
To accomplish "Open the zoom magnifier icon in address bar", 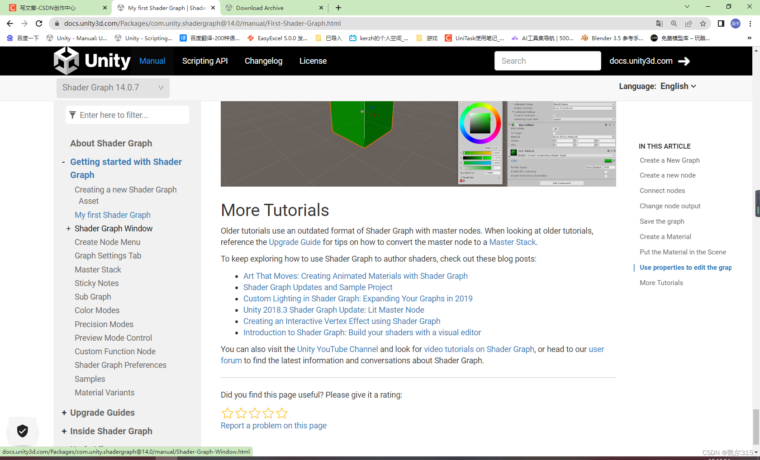I will click(x=674, y=23).
